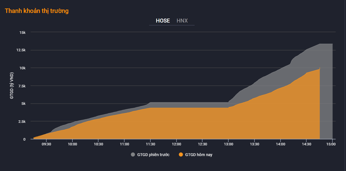Click the orange area's final peak point

click(319, 68)
